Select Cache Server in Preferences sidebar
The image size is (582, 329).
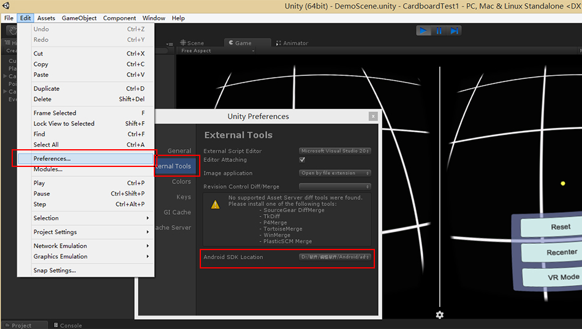173,227
